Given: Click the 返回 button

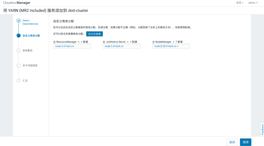Looking at the screenshot, I should [x=232, y=142].
